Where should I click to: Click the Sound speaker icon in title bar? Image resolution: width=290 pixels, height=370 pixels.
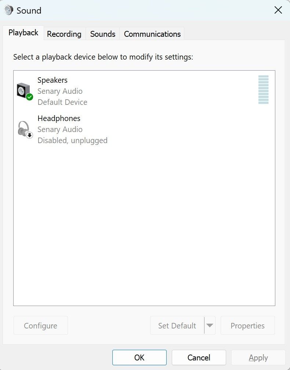(x=9, y=10)
